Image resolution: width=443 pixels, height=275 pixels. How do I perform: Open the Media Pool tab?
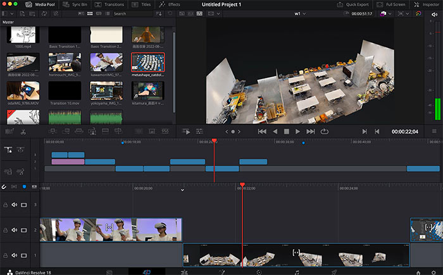pyautogui.click(x=40, y=4)
